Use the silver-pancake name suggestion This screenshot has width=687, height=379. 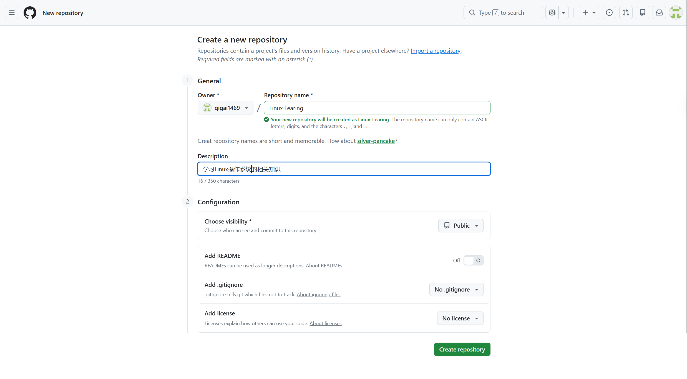(376, 141)
